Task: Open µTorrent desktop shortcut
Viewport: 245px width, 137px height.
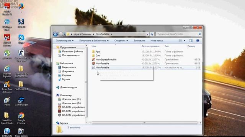Action: (7, 54)
